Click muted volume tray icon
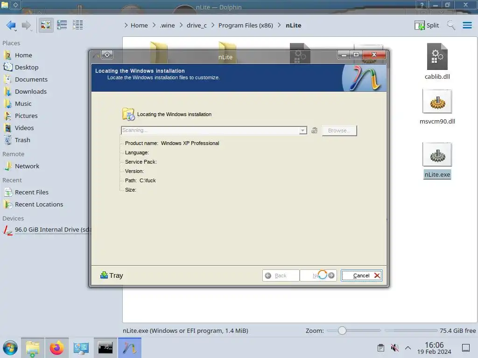 coord(394,348)
